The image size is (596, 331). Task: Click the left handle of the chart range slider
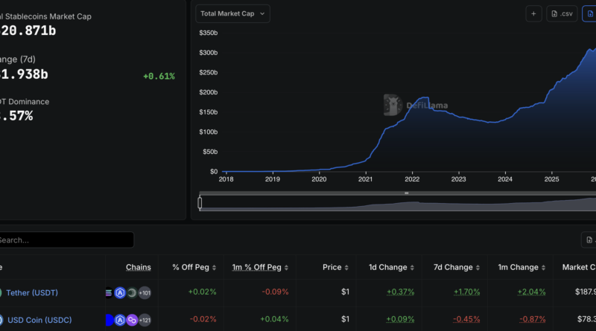coord(200,202)
